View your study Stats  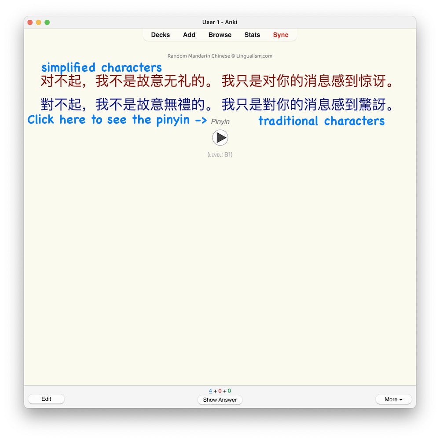[252, 35]
